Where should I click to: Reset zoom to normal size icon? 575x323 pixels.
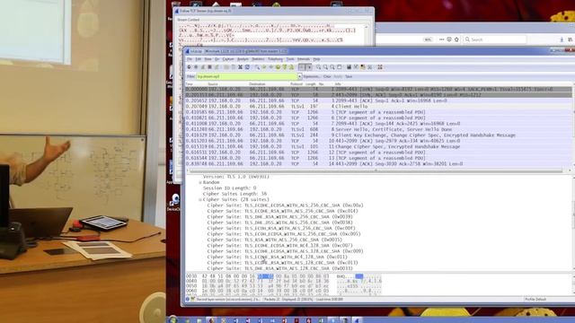(332, 67)
